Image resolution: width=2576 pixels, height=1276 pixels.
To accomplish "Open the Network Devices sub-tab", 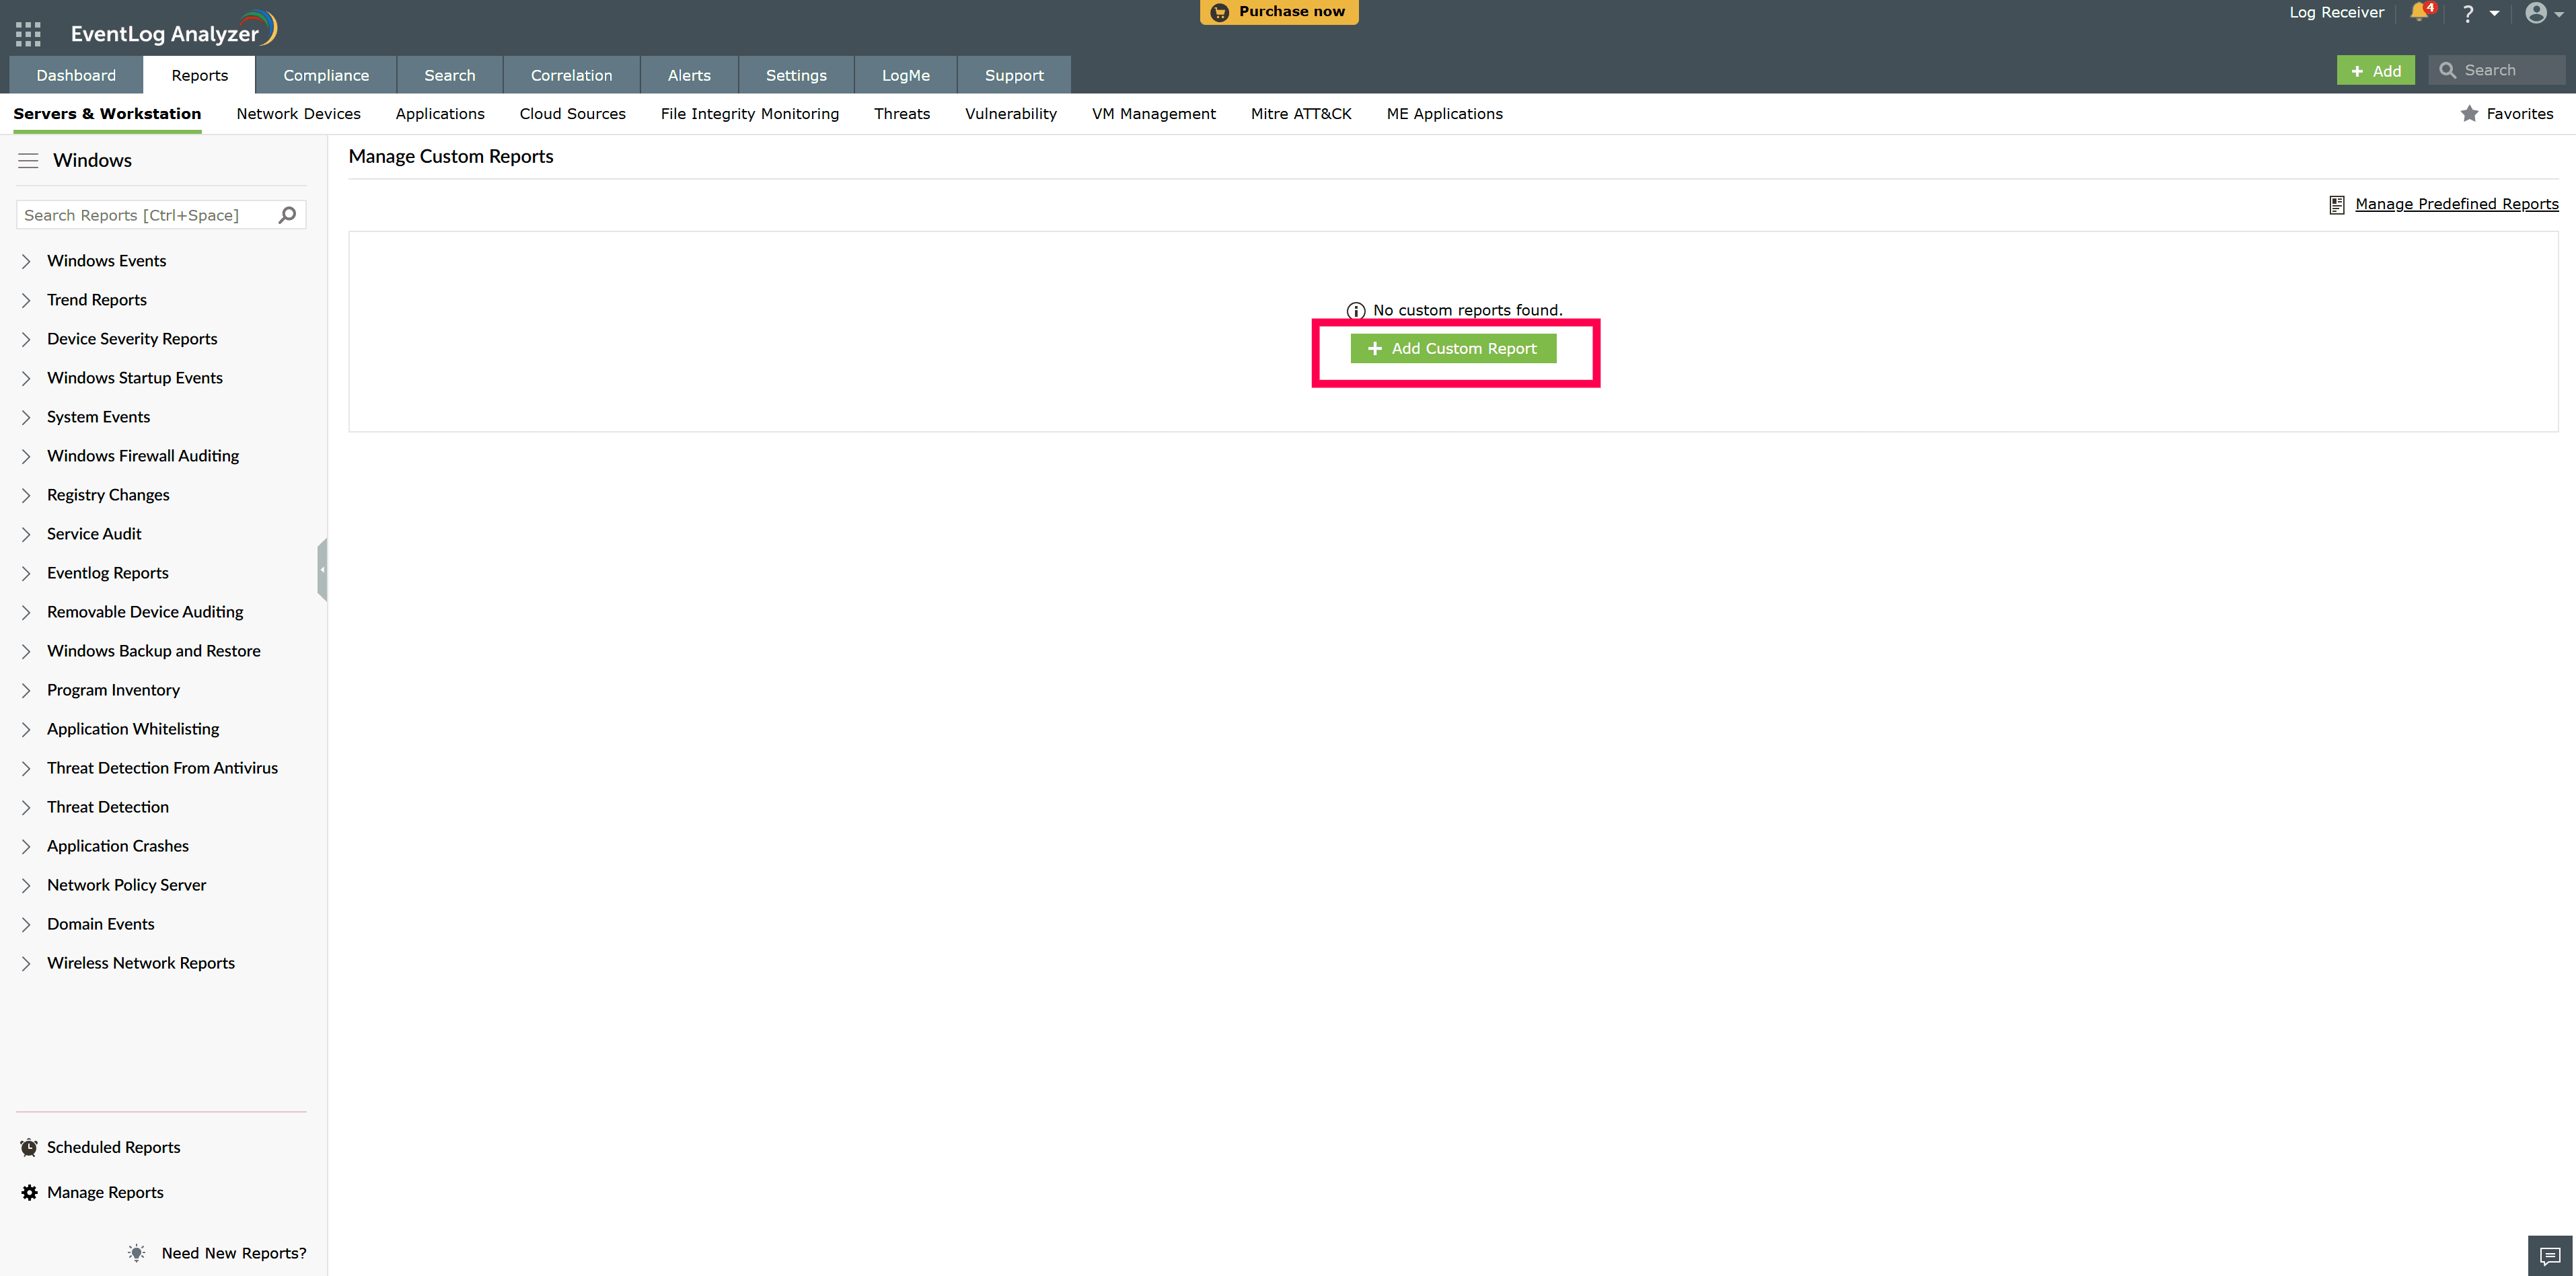I will [298, 114].
